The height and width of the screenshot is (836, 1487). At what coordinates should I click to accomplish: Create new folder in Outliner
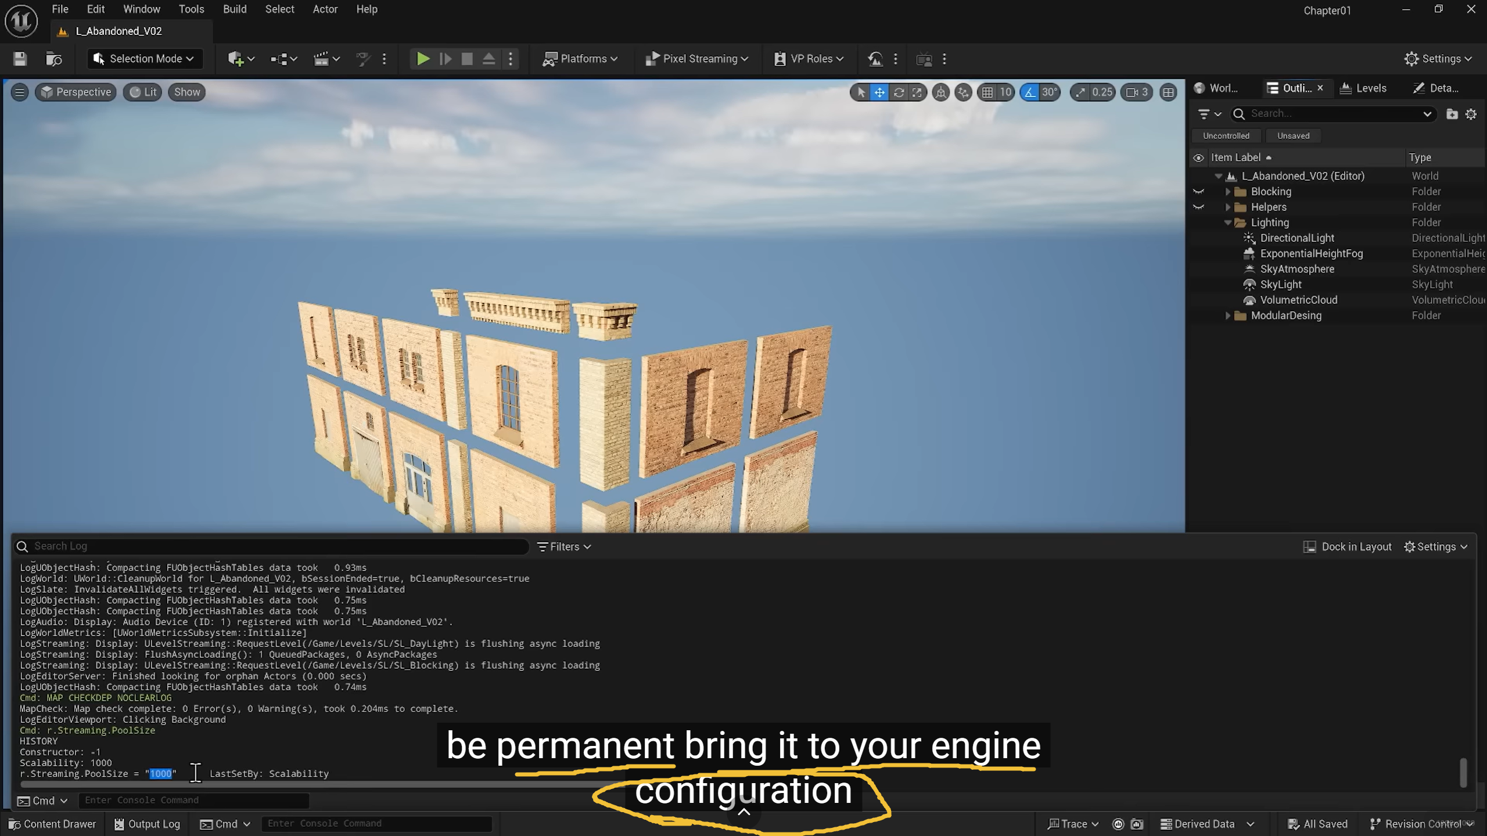[1452, 114]
